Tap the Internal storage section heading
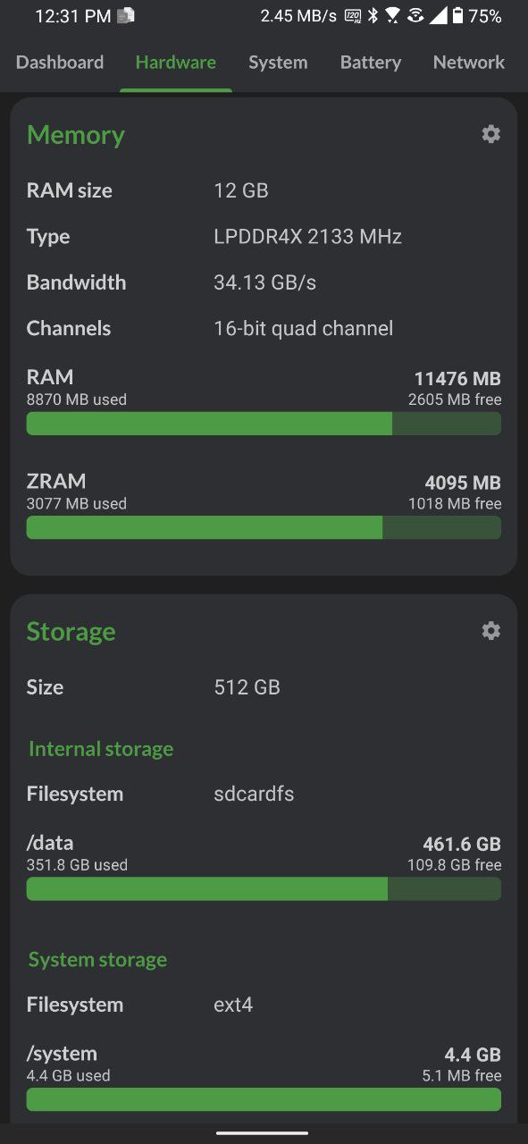This screenshot has height=1144, width=528. (101, 749)
